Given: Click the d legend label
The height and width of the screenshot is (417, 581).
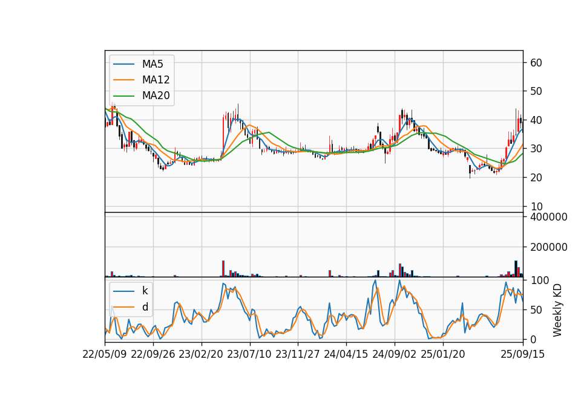Looking at the screenshot, I should point(145,307).
